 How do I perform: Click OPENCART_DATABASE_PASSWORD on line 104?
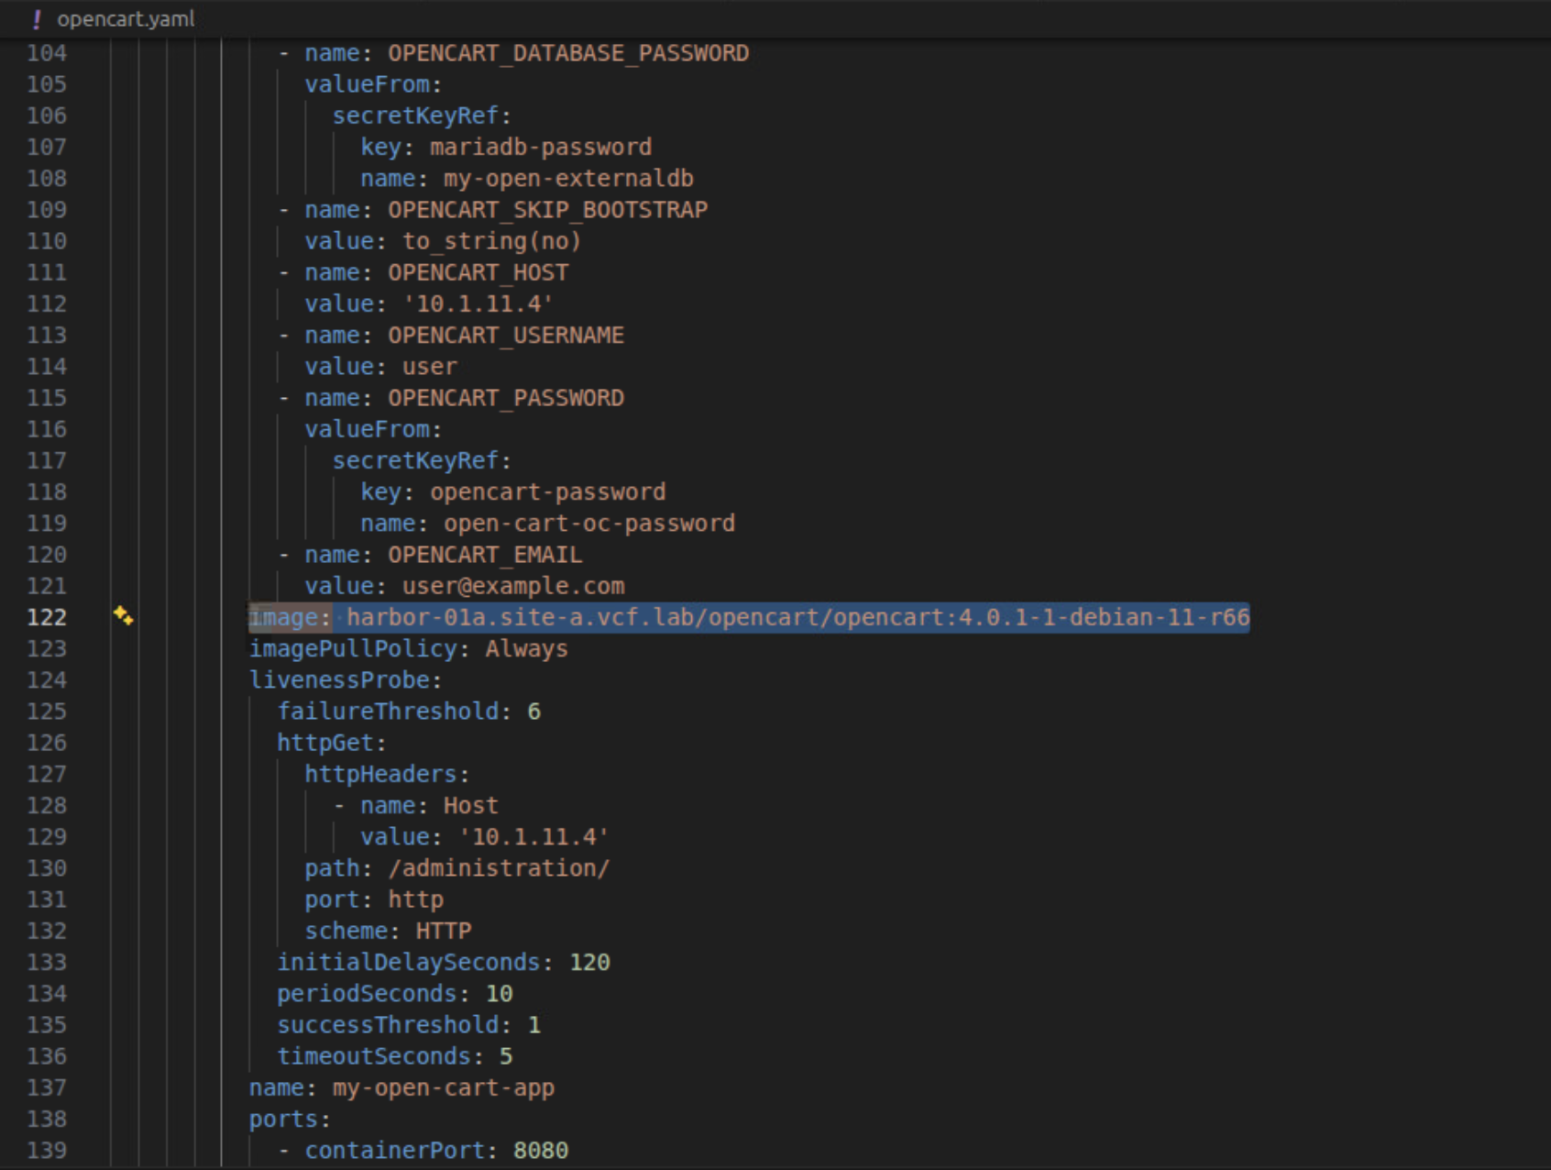tap(568, 53)
